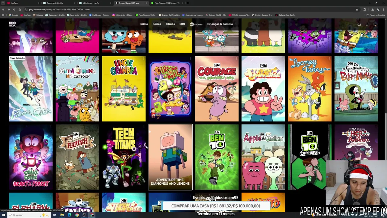This screenshot has width=387, height=218.
Task: Open Crianças & Família section
Action: (x=220, y=24)
